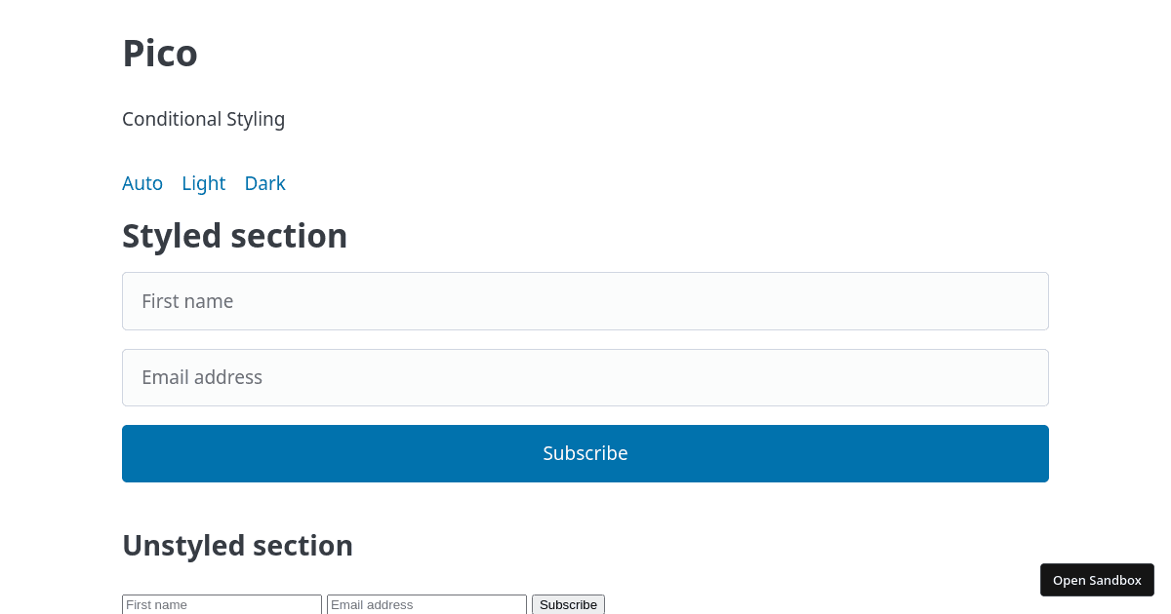1171x614 pixels.
Task: Click Subscribe in the Unstyled section
Action: [x=568, y=604]
